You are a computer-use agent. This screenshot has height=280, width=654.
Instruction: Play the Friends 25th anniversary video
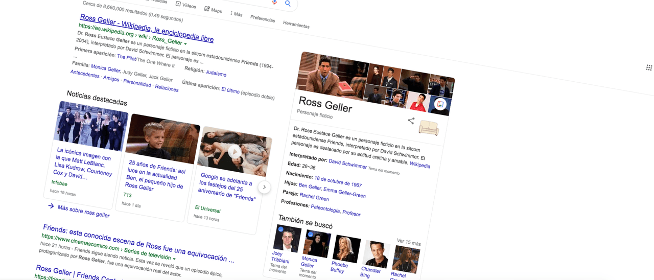point(234,151)
